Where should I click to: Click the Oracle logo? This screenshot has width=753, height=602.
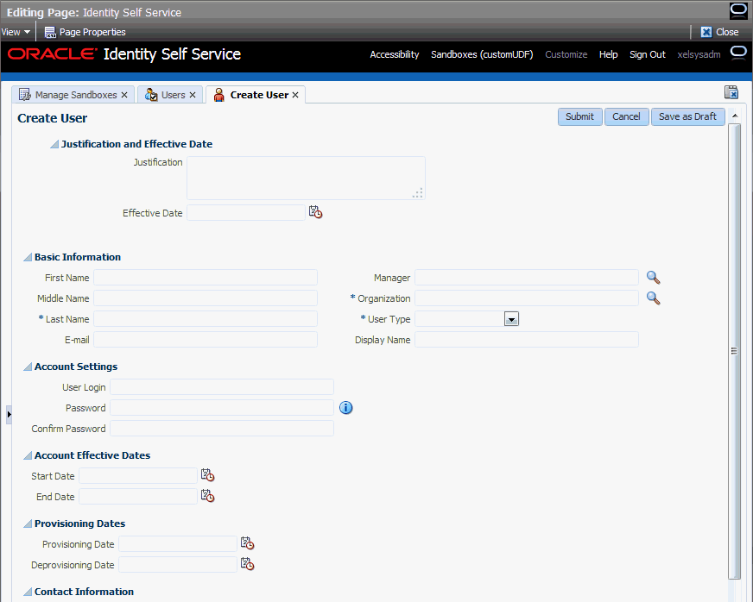coord(53,53)
